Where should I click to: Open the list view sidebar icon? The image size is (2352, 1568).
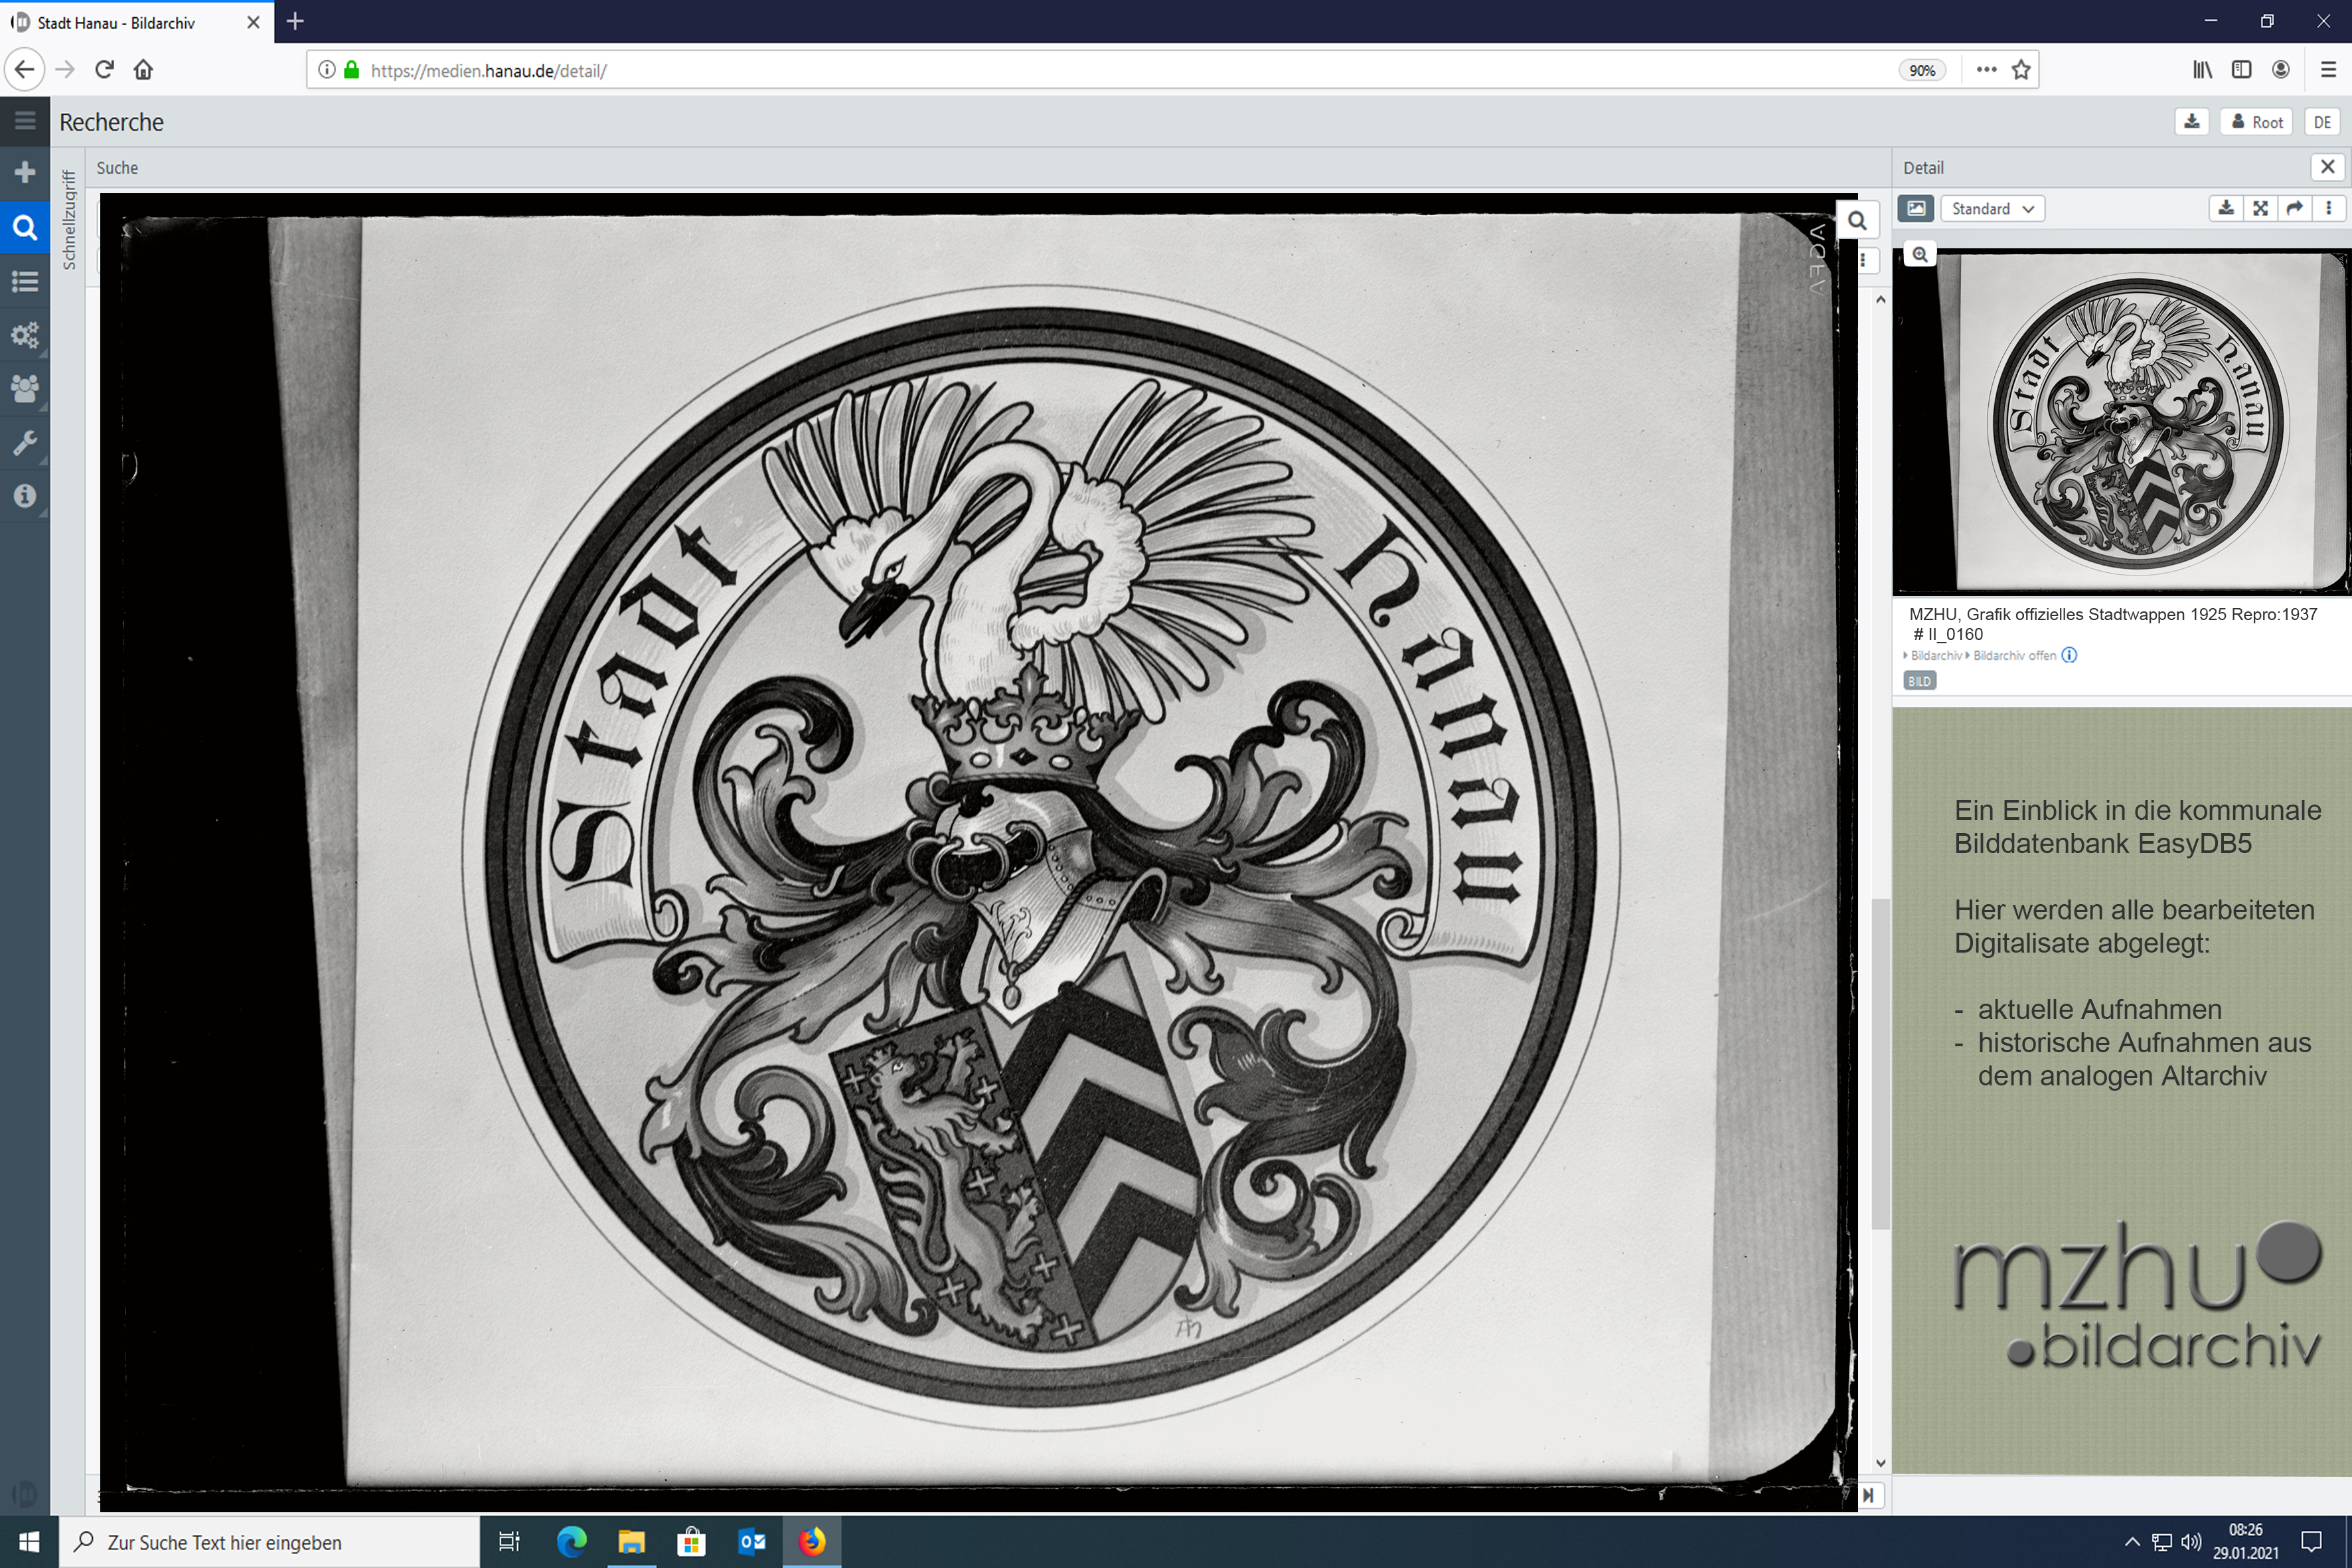tap(25, 281)
